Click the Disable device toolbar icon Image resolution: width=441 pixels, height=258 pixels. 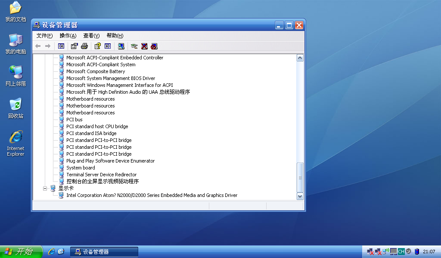154,46
